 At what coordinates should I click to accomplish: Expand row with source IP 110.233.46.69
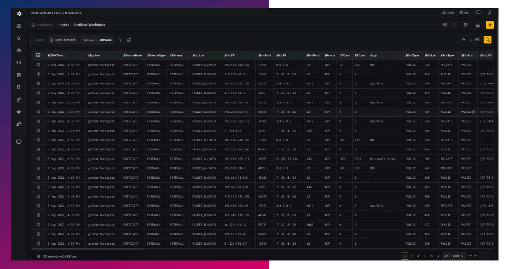pyautogui.click(x=38, y=74)
